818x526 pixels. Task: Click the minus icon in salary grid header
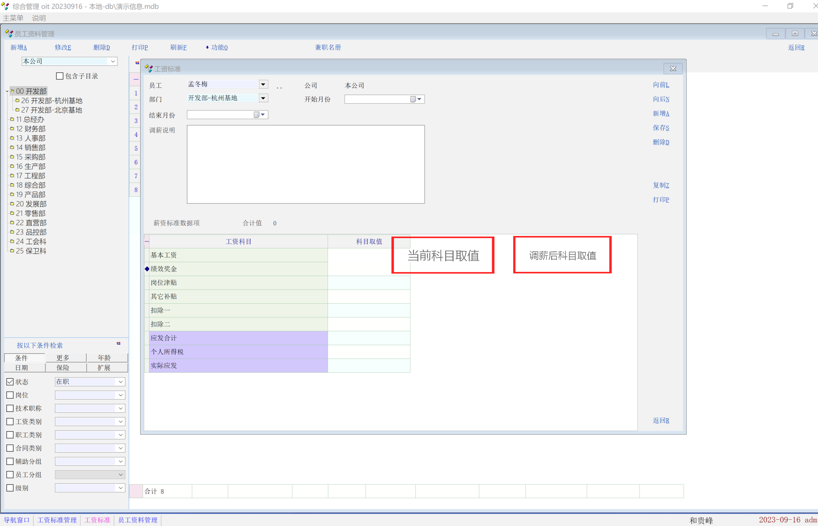tap(147, 241)
